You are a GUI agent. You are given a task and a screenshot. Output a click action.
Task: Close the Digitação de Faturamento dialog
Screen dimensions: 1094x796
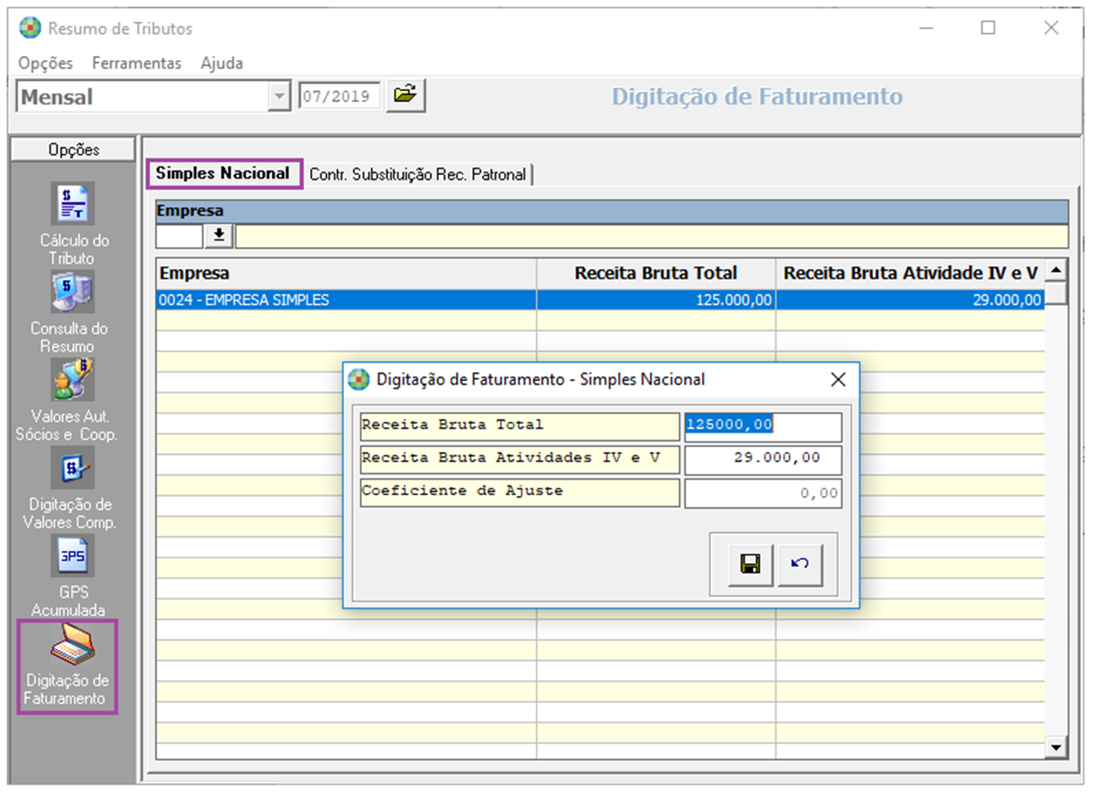[x=838, y=379]
